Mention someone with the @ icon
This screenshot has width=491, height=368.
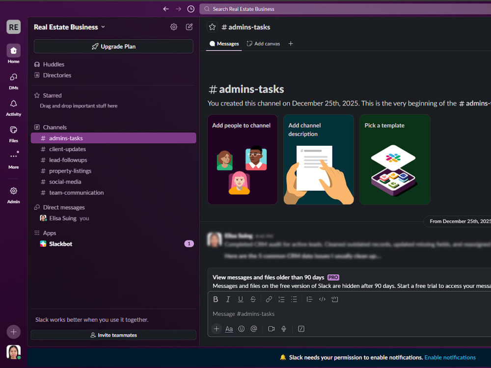(x=254, y=329)
